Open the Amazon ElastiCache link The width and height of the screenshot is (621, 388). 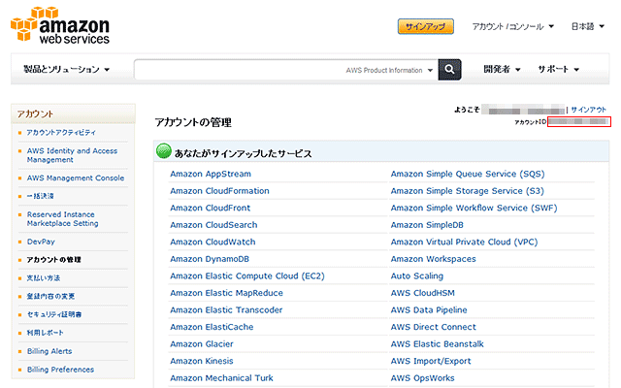(212, 327)
